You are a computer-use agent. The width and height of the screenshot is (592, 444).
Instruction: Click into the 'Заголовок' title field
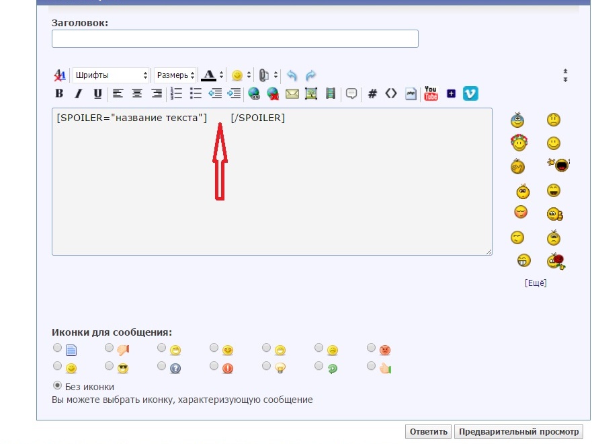tap(235, 39)
